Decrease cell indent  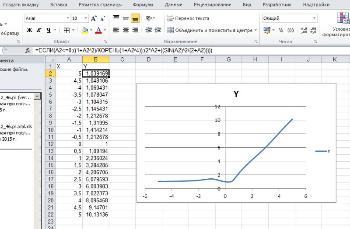pyautogui.click(x=149, y=30)
